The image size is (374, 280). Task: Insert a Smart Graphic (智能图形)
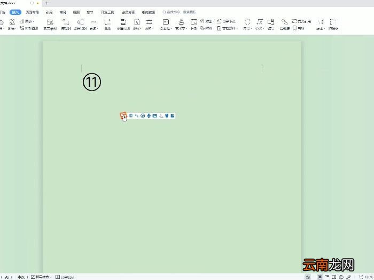(x=29, y=28)
